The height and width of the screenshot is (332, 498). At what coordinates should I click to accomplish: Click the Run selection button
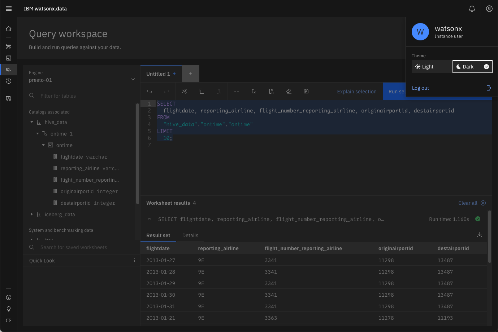[394, 92]
